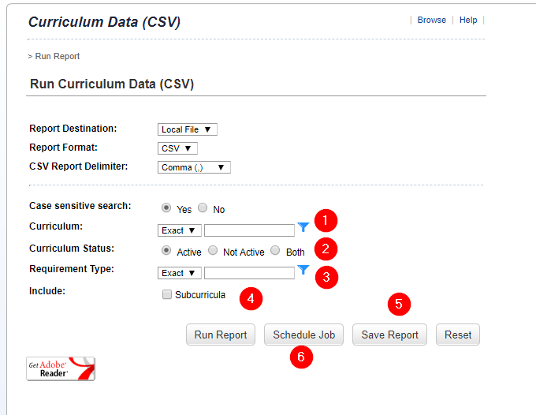Click the Get Adobe Reader badge

point(61,368)
